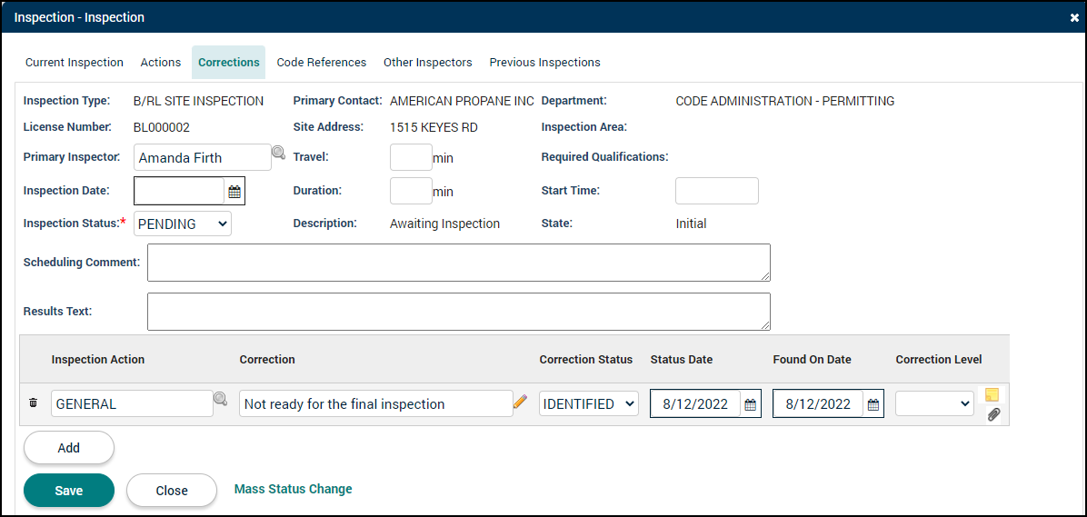Click the Correction field text box
Screen dimensions: 1087x517
375,403
